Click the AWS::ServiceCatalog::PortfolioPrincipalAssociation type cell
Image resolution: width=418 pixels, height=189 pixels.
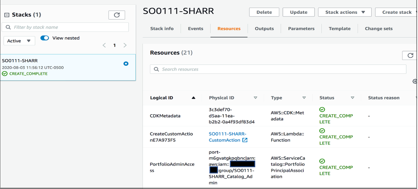coord(288,167)
